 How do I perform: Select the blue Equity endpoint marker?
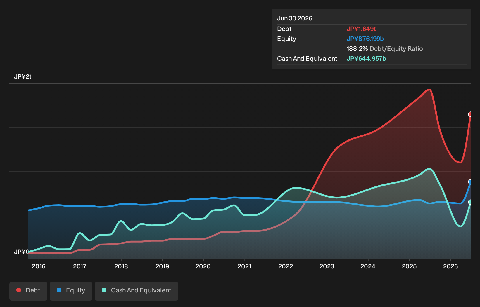[470, 182]
